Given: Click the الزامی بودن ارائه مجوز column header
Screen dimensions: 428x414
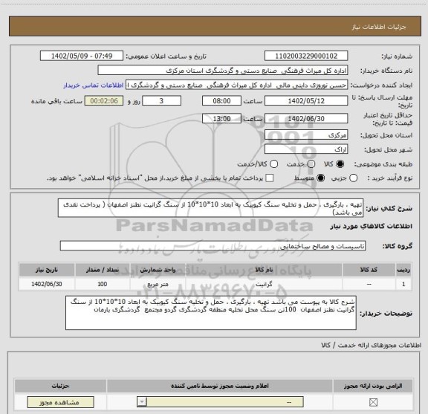Looking at the screenshot, I should (373, 386).
